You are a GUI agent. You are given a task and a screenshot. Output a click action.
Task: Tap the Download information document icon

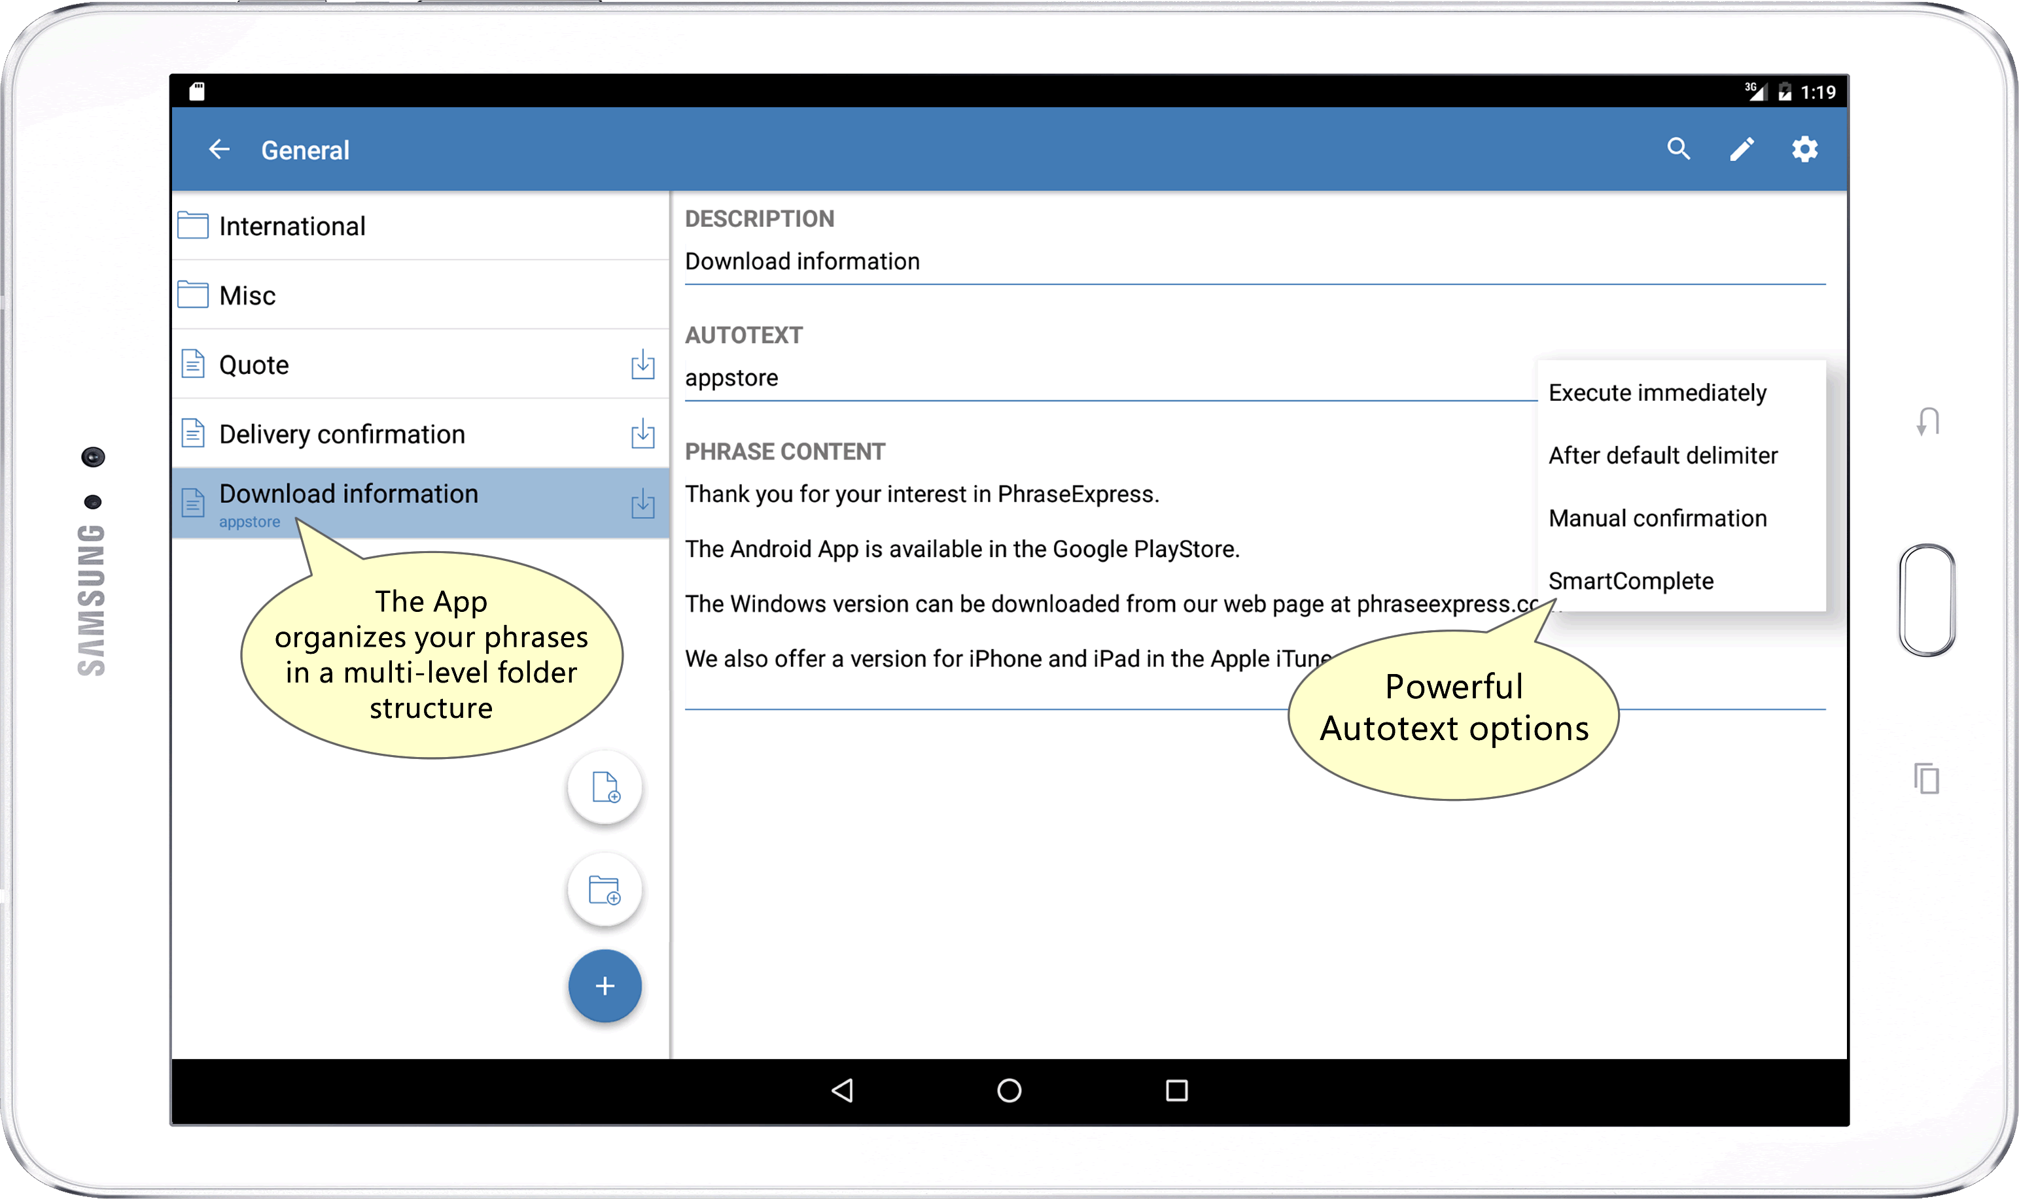coord(192,503)
